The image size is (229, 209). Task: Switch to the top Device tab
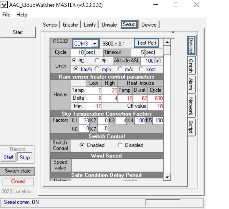(149, 25)
